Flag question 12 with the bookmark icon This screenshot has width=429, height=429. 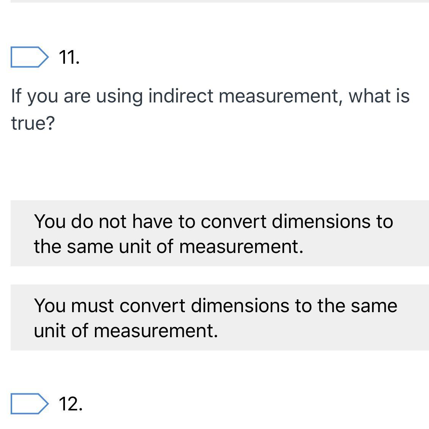(29, 404)
